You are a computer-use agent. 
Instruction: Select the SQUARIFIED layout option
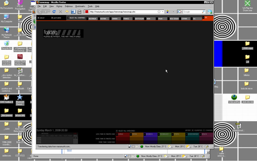tap(193, 130)
